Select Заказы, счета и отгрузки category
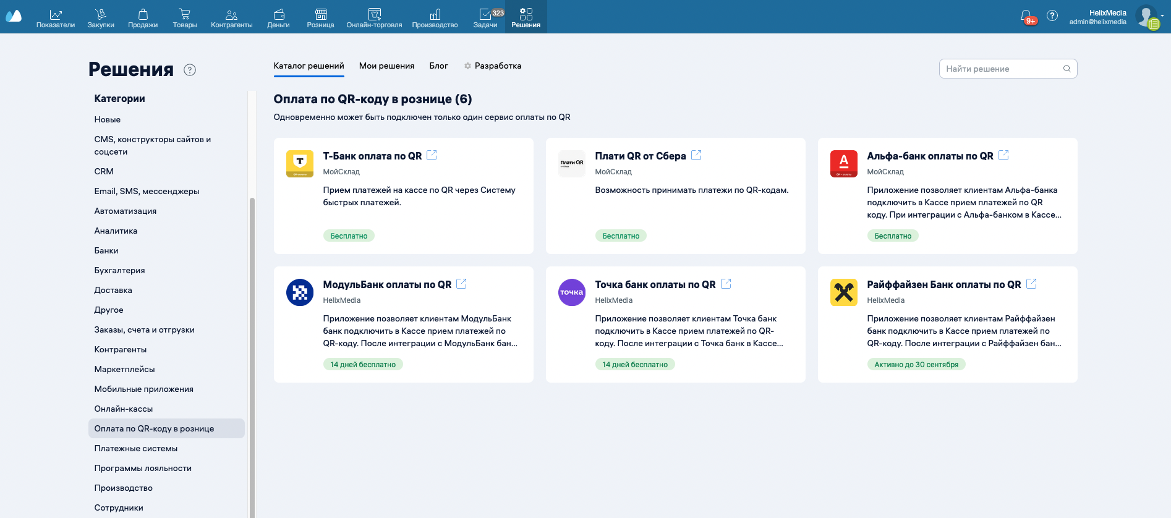The image size is (1171, 518). (x=145, y=329)
